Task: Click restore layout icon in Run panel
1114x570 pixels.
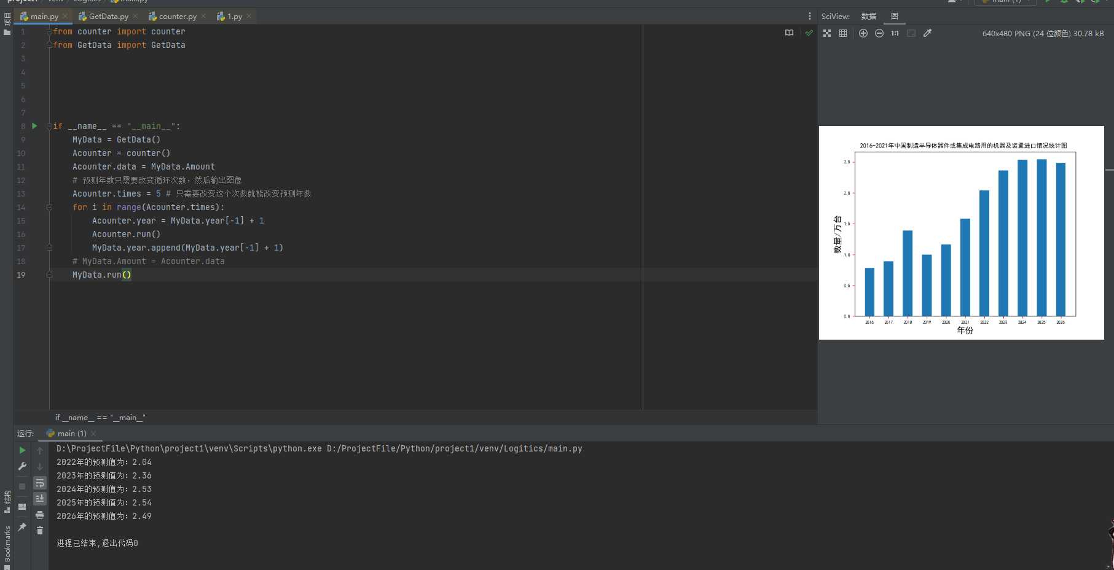Action: [23, 507]
